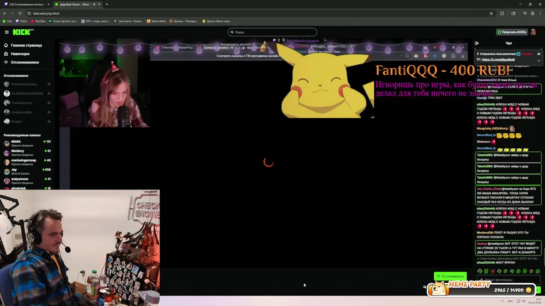Switch to the Twitch followed-channels browser tab
This screenshot has width=545, height=306.
tap(26, 4)
